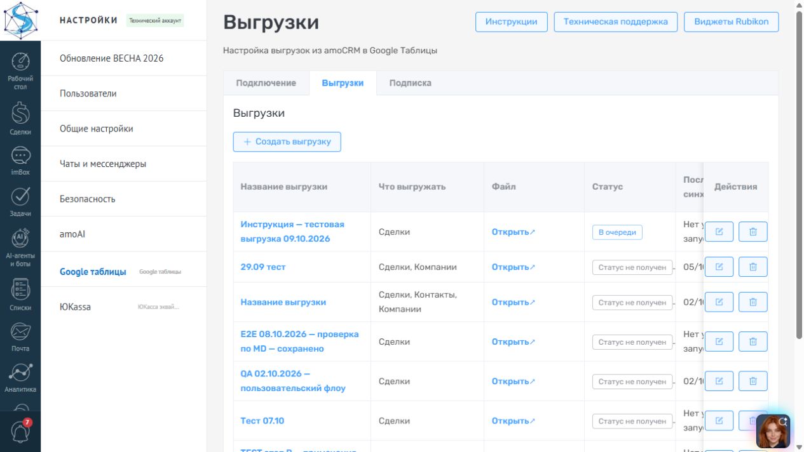Viewport: 804px width, 452px height.
Task: Click the page vertical scrollbar
Action: [x=799, y=176]
